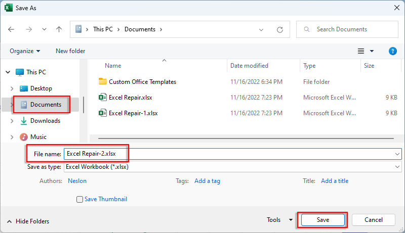This screenshot has height=233, width=405.
Task: Click the Save button
Action: (323, 220)
